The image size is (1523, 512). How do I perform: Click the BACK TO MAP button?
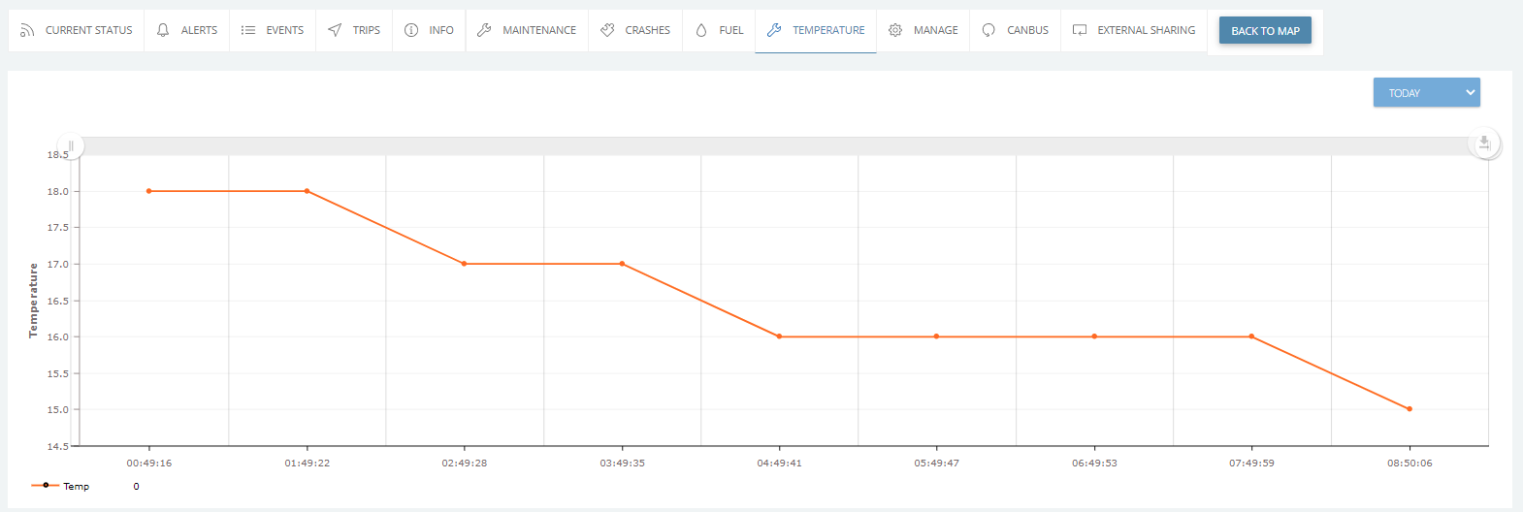1265,30
